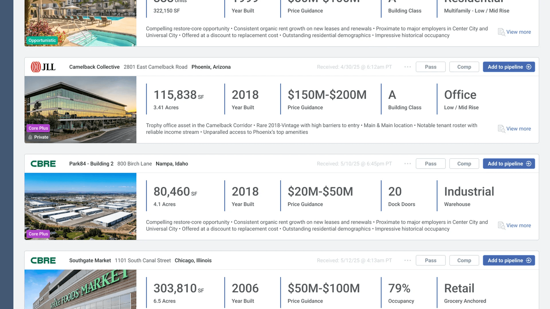Add Southgate Market to pipeline

point(509,260)
